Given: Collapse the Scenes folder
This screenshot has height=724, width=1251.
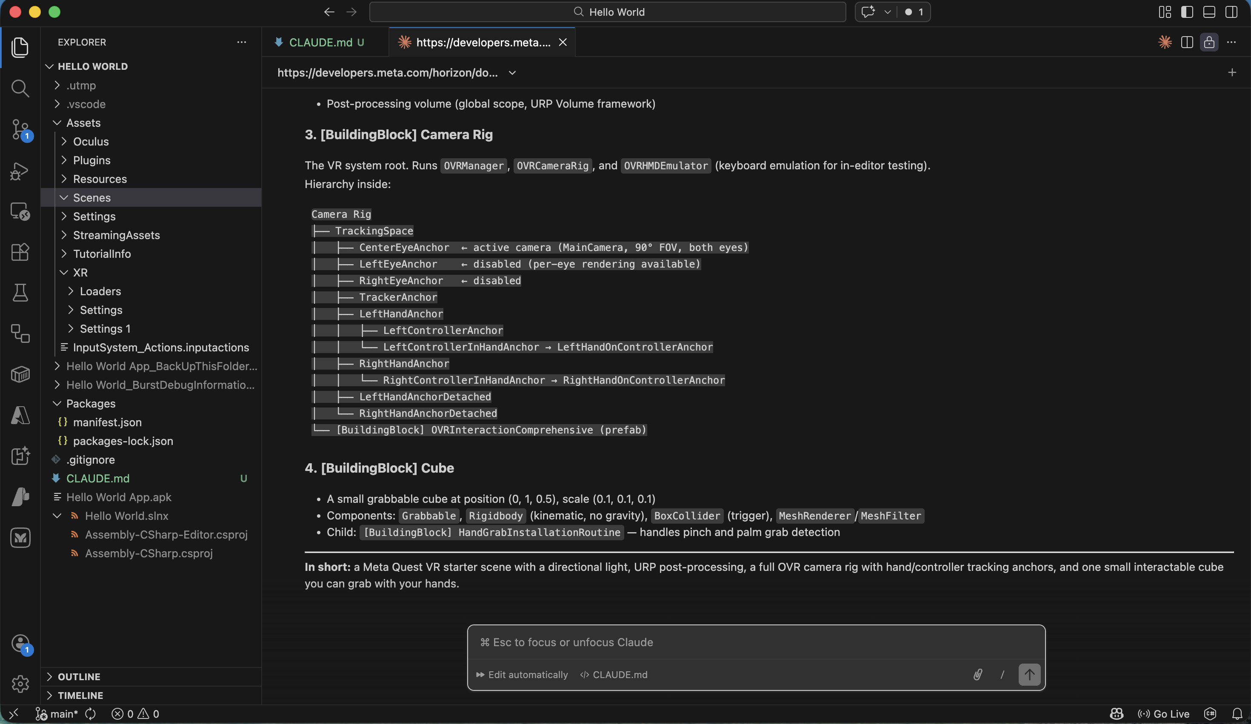Looking at the screenshot, I should [92, 197].
